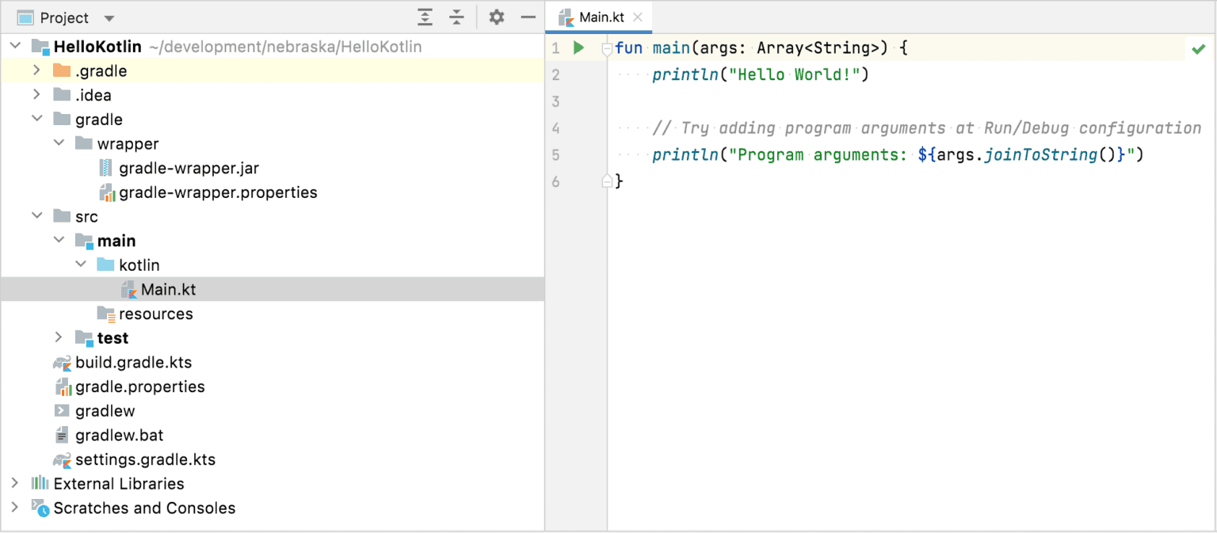Fold the main function body
This screenshot has height=533, width=1217.
[x=605, y=48]
